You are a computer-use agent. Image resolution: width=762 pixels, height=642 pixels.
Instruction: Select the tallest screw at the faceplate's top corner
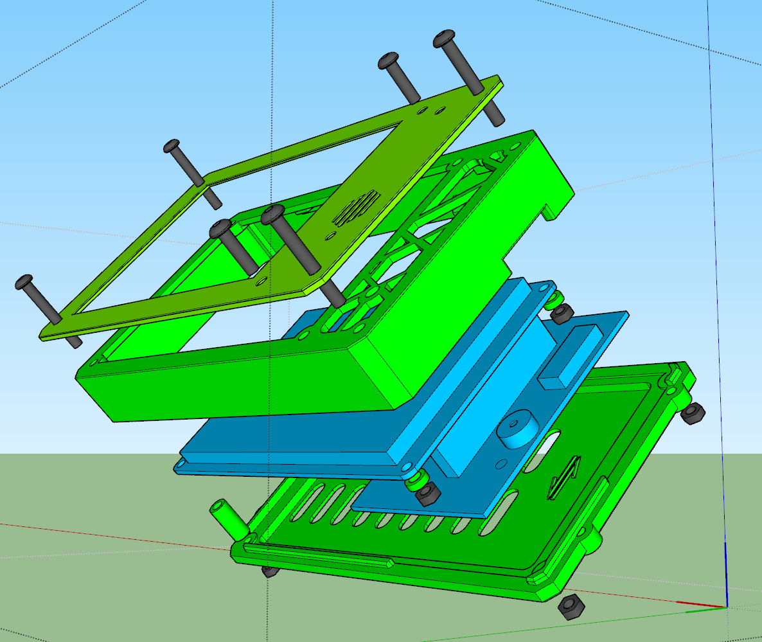(x=469, y=78)
